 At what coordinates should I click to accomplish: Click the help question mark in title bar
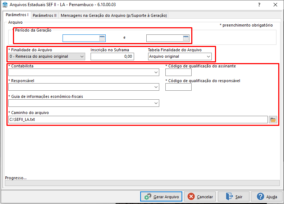[x=259, y=5]
